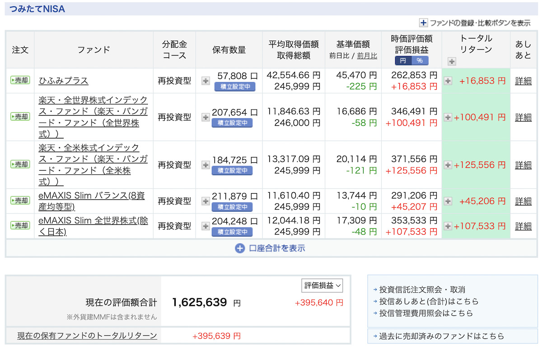Open 詳細 in the +100,491 円 row
542x347 pixels.
coord(523,117)
